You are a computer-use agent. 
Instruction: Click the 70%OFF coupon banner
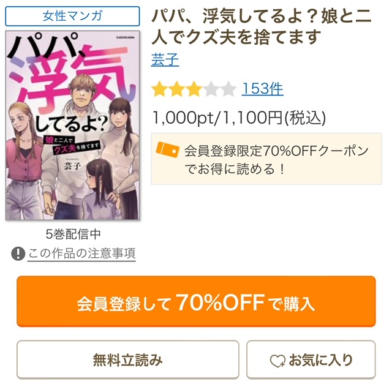point(266,159)
